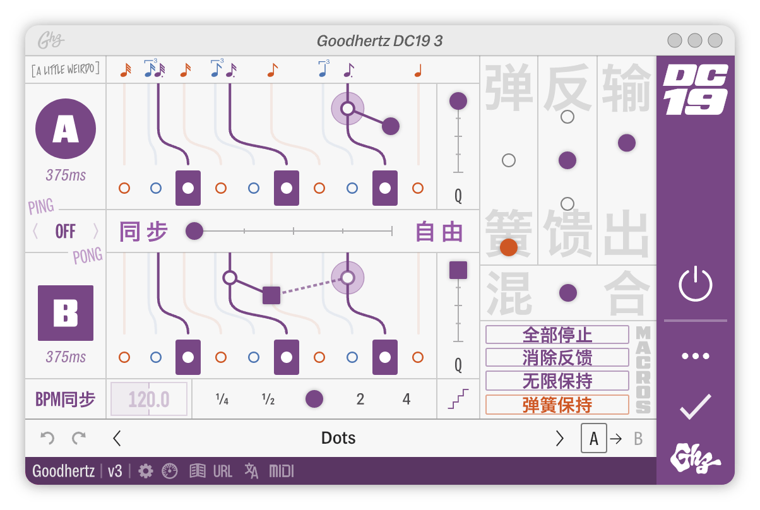Viewport: 760px width, 510px height.
Task: Select last blue dot in delay B row
Action: click(x=352, y=357)
